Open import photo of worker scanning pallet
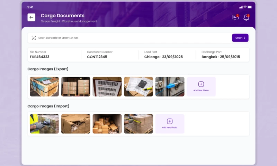Image resolution: width=277 pixels, height=166 pixels. [x=44, y=124]
